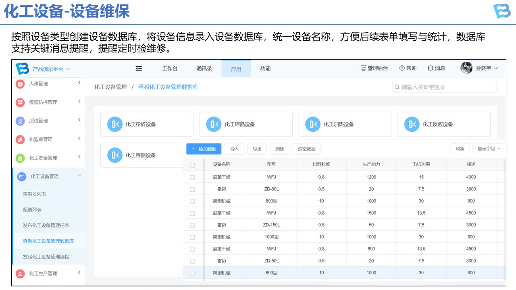The width and height of the screenshot is (516, 290).
Task: Click the menu collapse icon beside 工作台
Action: (x=139, y=68)
